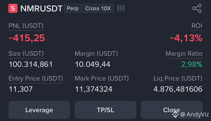The width and height of the screenshot is (211, 121).
Task: Tap the ROI label
Action: [x=197, y=26]
